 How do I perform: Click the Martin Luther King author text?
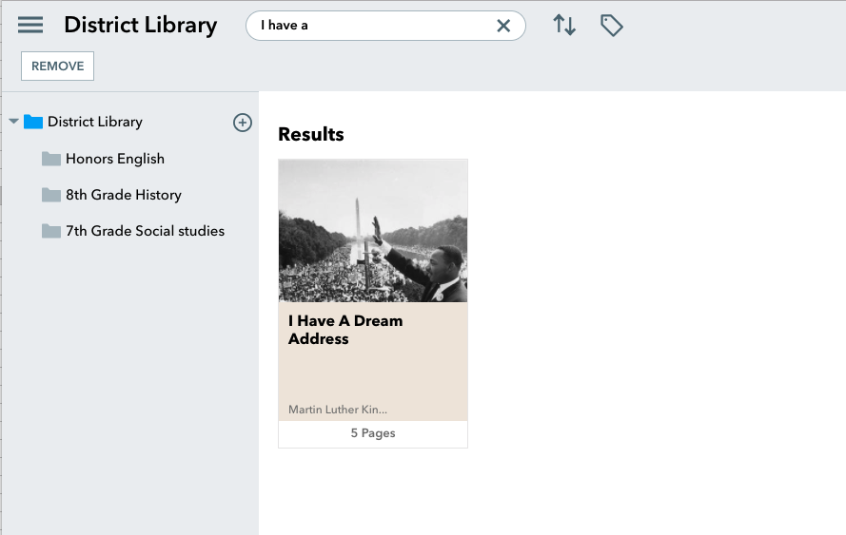338,410
